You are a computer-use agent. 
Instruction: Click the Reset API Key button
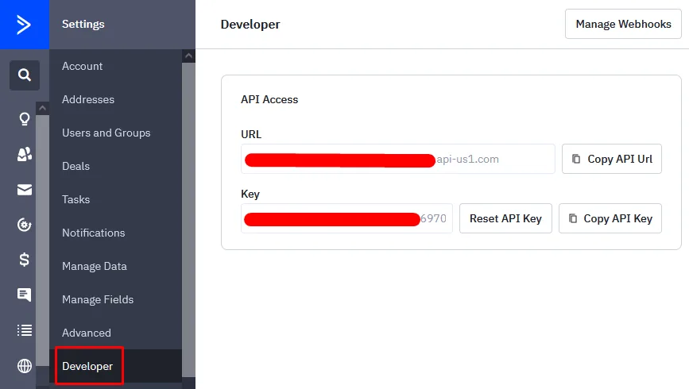pyautogui.click(x=505, y=218)
